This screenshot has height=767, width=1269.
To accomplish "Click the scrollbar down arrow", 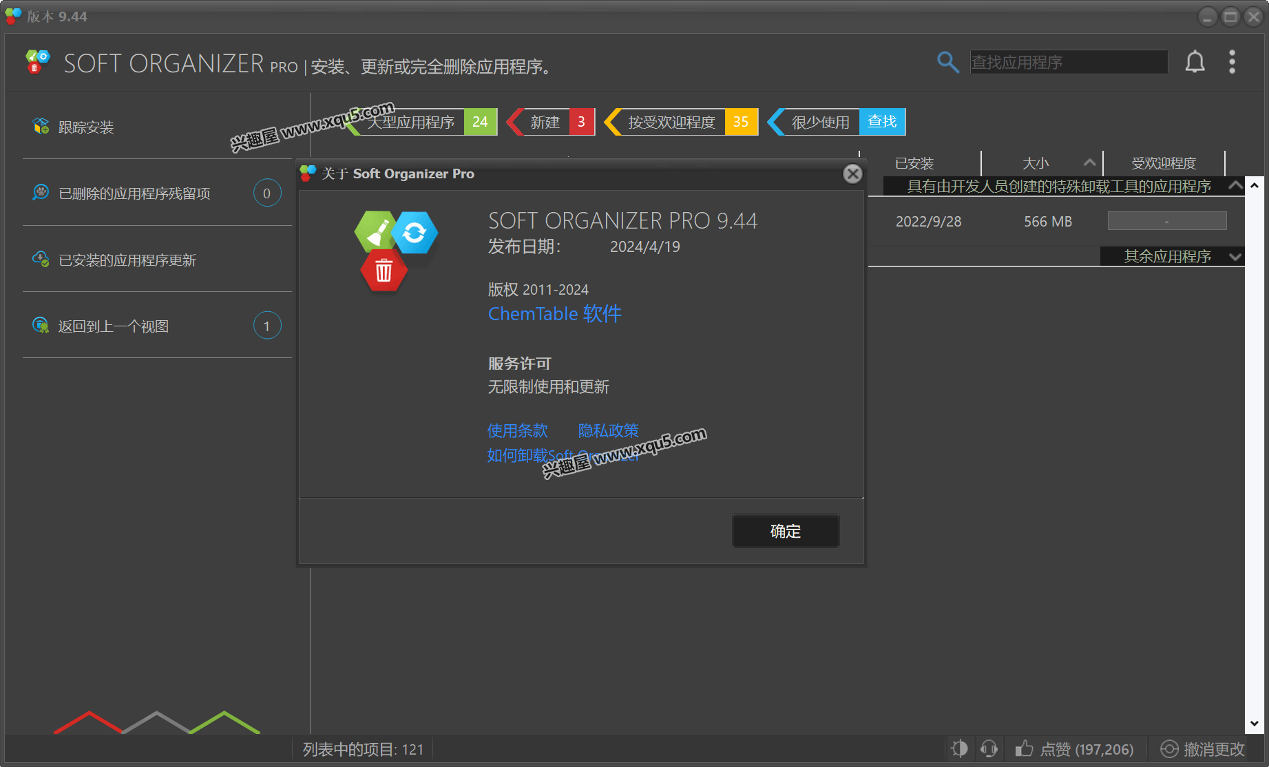I will (x=1255, y=724).
